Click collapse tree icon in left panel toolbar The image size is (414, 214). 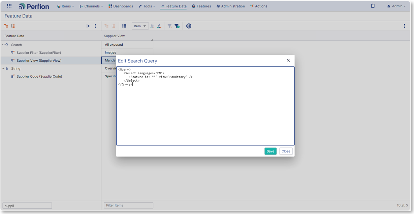(x=13, y=26)
